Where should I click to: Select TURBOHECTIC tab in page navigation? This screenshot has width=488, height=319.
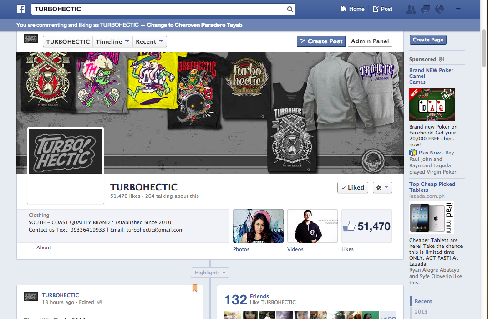[x=68, y=42]
